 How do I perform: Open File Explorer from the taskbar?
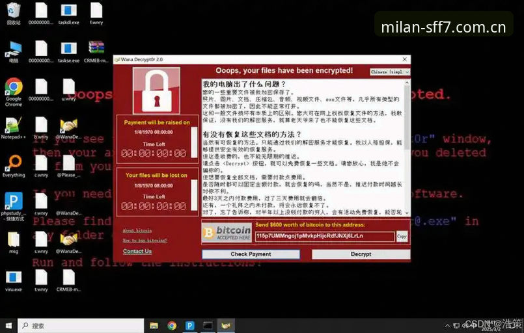154,325
